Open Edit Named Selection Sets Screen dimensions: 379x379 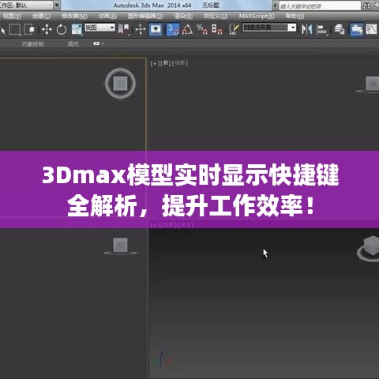click(x=233, y=29)
